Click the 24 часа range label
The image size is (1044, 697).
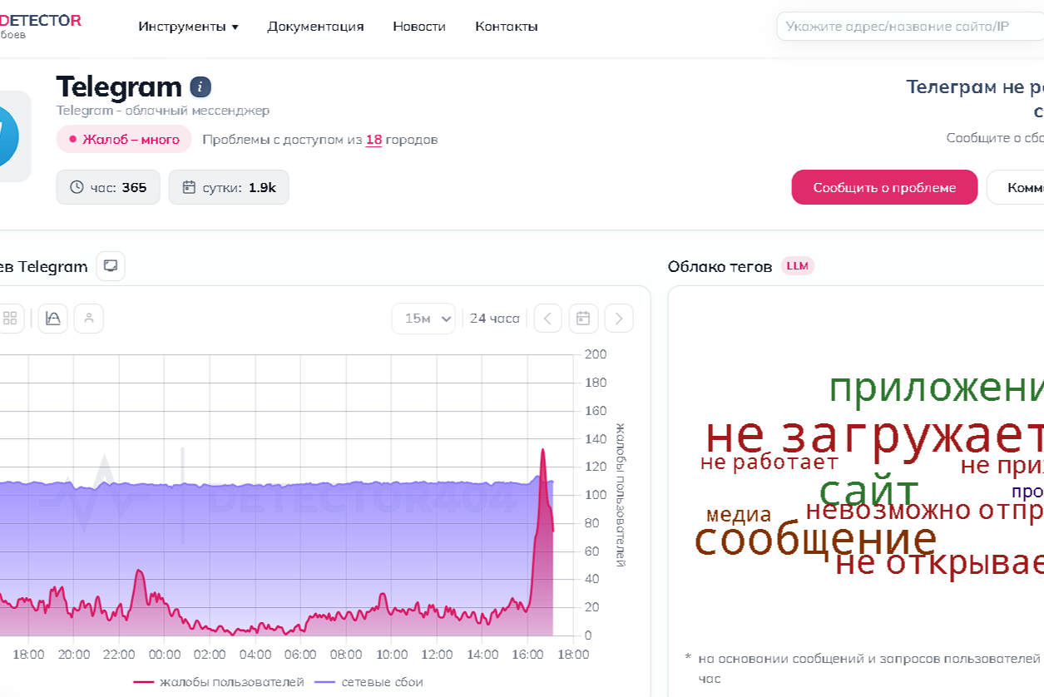tap(494, 318)
